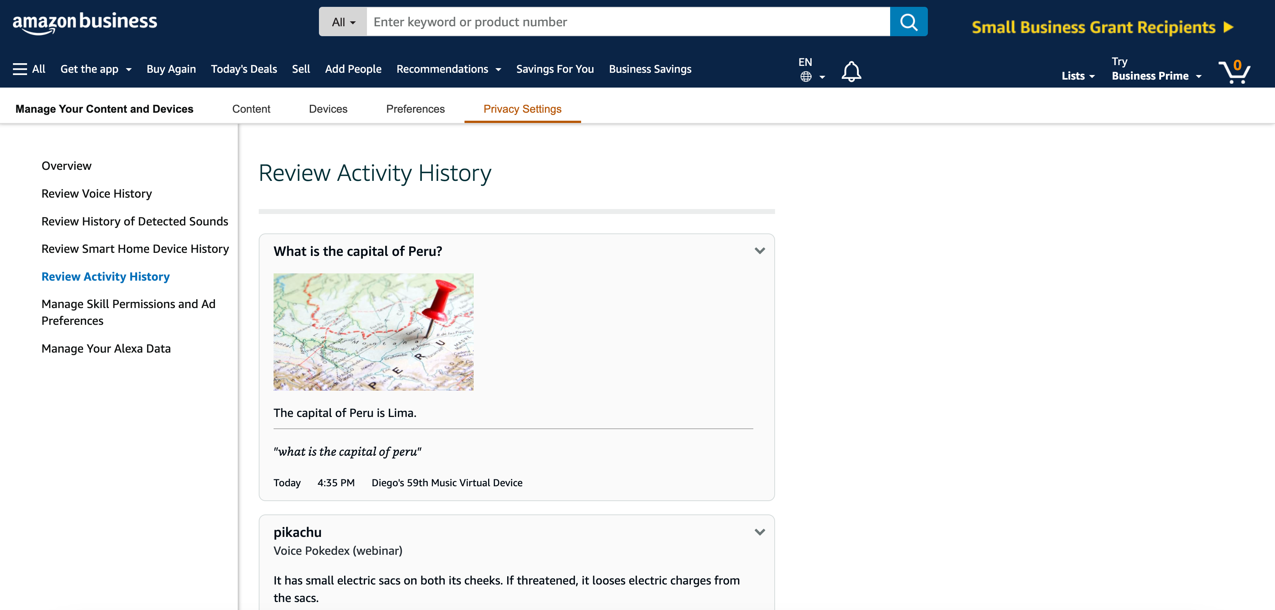
Task: Click Review History of Detected Sounds
Action: (x=135, y=220)
